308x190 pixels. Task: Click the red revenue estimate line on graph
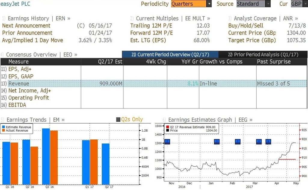[x=287, y=159]
